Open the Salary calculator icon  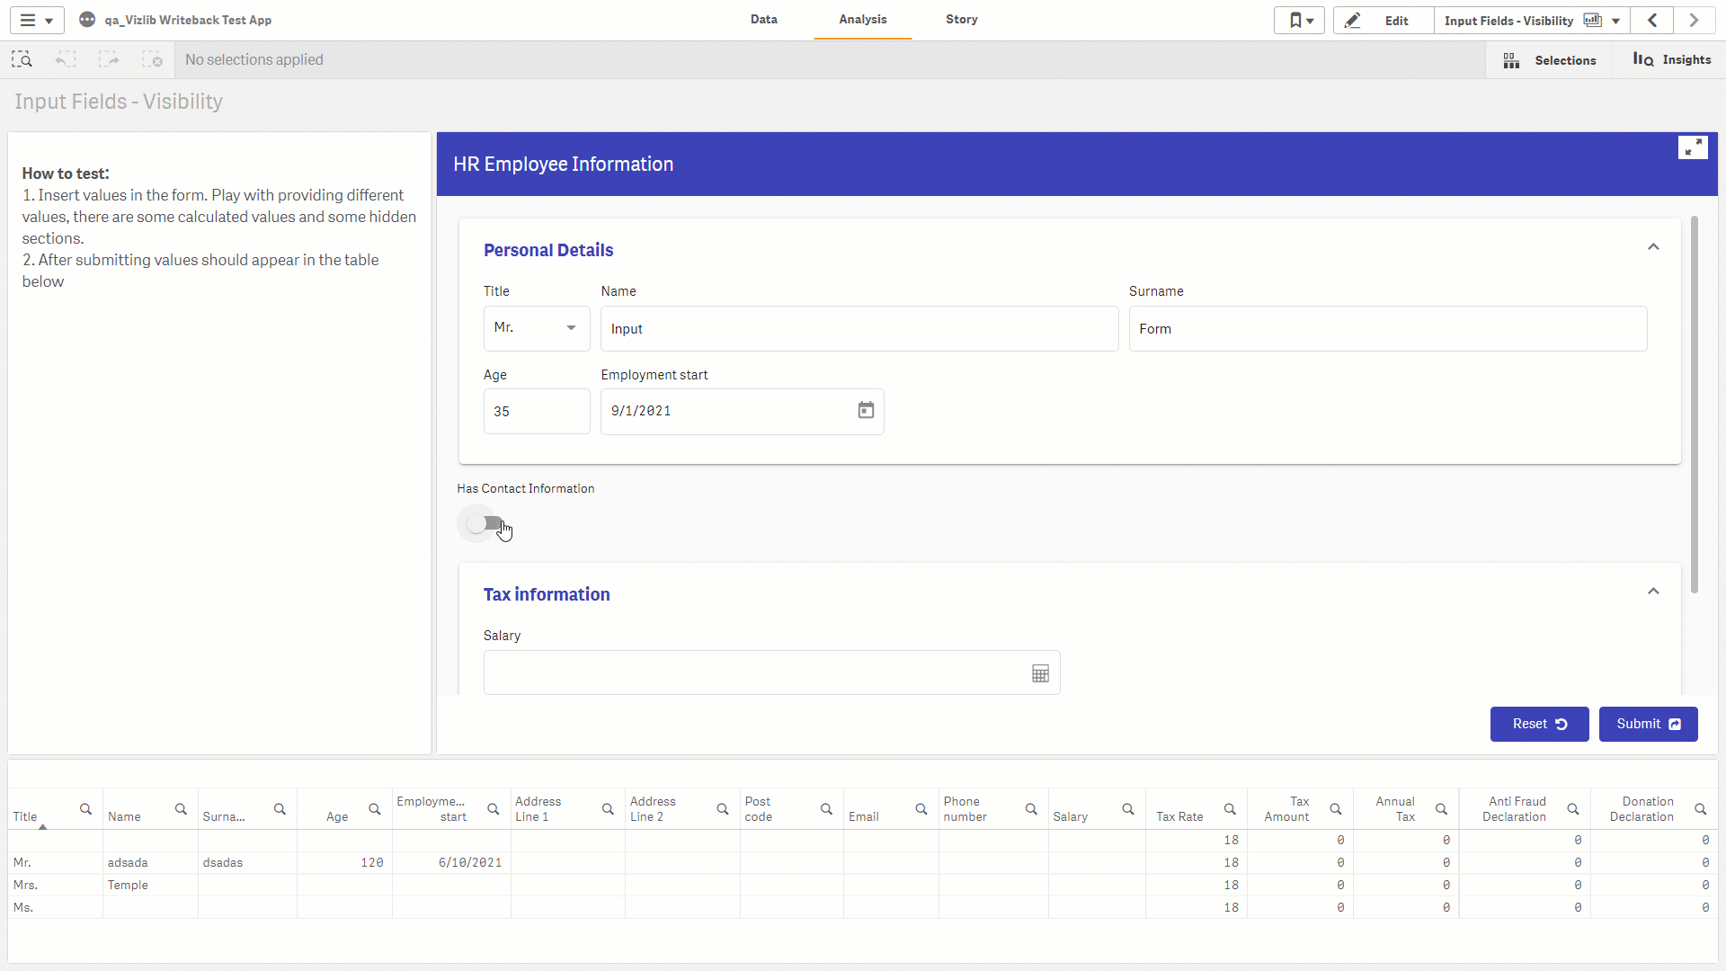click(1040, 673)
